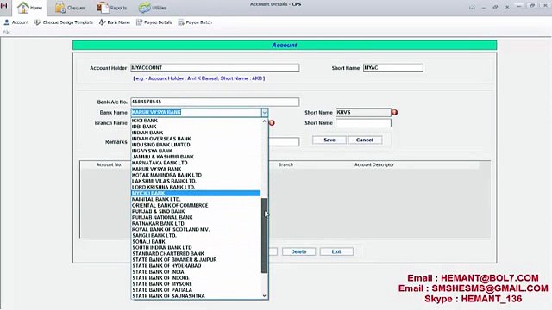Click the Home house icon
Image resolution: width=552 pixels, height=310 pixels.
[23, 8]
